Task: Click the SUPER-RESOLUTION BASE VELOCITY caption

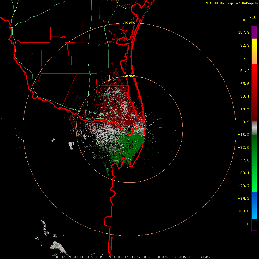Action: [131, 257]
